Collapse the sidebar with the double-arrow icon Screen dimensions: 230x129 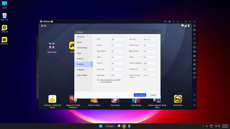click(194, 21)
